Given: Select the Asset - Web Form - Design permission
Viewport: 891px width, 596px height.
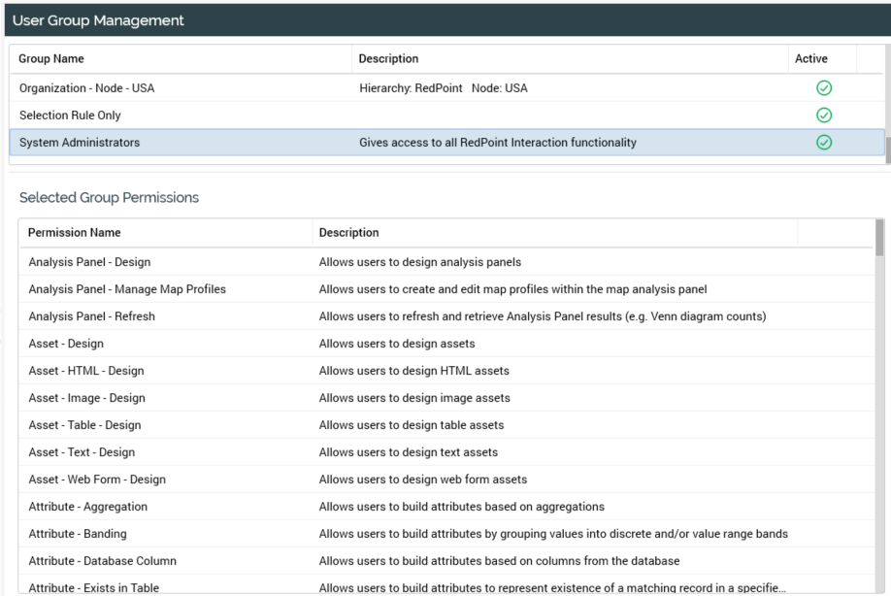Looking at the screenshot, I should pyautogui.click(x=97, y=480).
